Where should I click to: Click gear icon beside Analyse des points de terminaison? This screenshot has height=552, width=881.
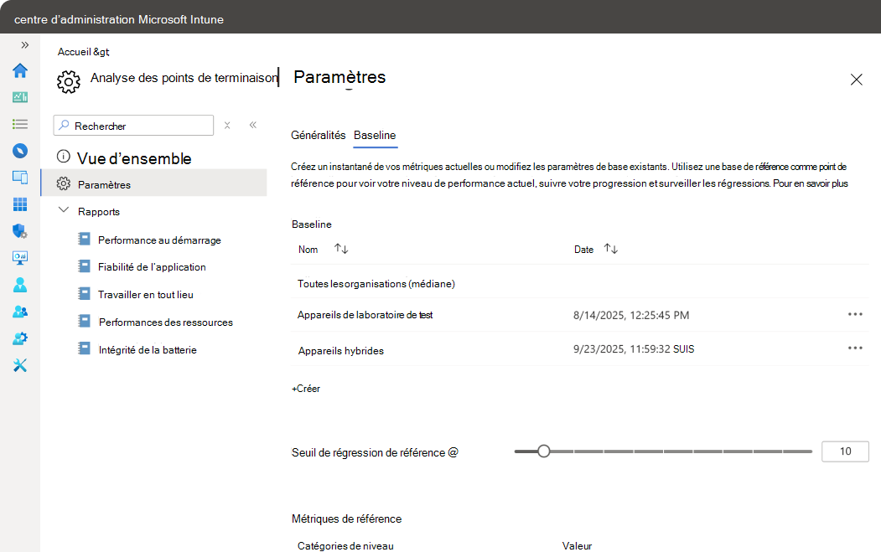click(x=69, y=82)
